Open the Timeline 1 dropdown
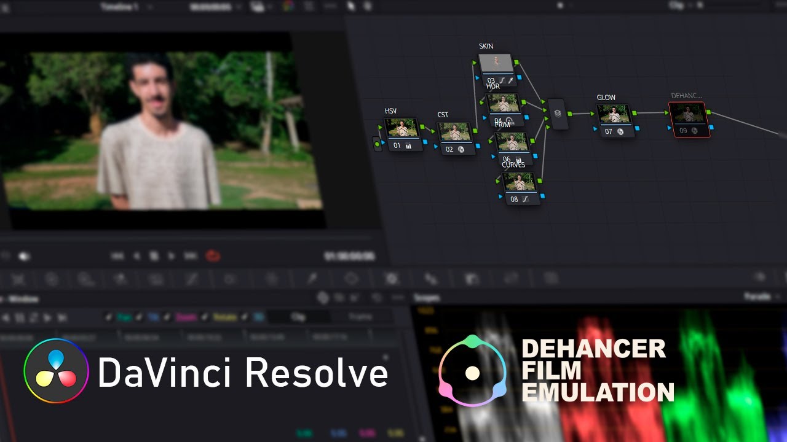 (x=125, y=6)
